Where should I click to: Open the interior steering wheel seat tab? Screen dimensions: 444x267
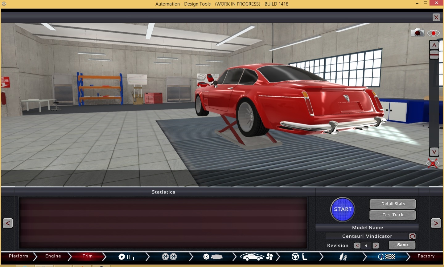tap(300, 257)
